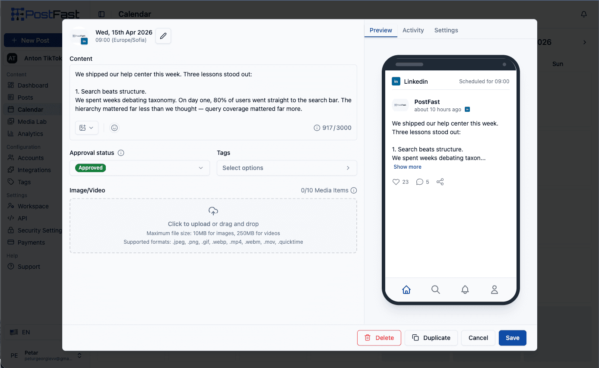Image resolution: width=599 pixels, height=368 pixels.
Task: Like the previewed post via the heart icon
Action: pyautogui.click(x=396, y=182)
